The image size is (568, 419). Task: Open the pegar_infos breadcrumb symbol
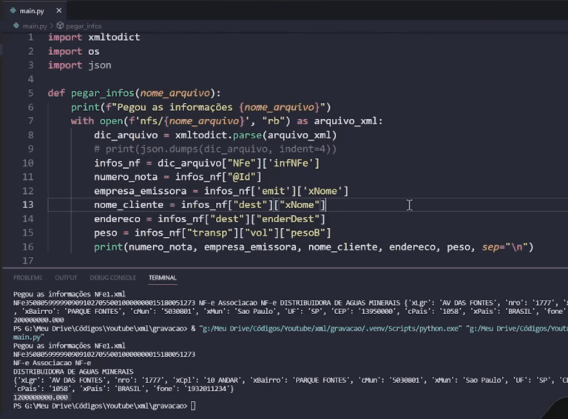pyautogui.click(x=84, y=26)
